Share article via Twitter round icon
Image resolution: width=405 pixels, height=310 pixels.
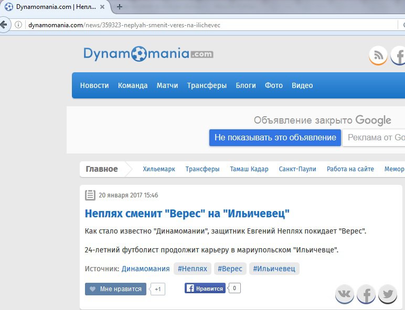pyautogui.click(x=388, y=294)
